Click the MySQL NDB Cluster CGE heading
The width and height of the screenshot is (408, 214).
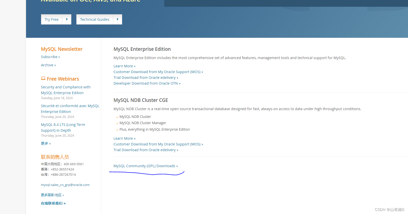[141, 100]
